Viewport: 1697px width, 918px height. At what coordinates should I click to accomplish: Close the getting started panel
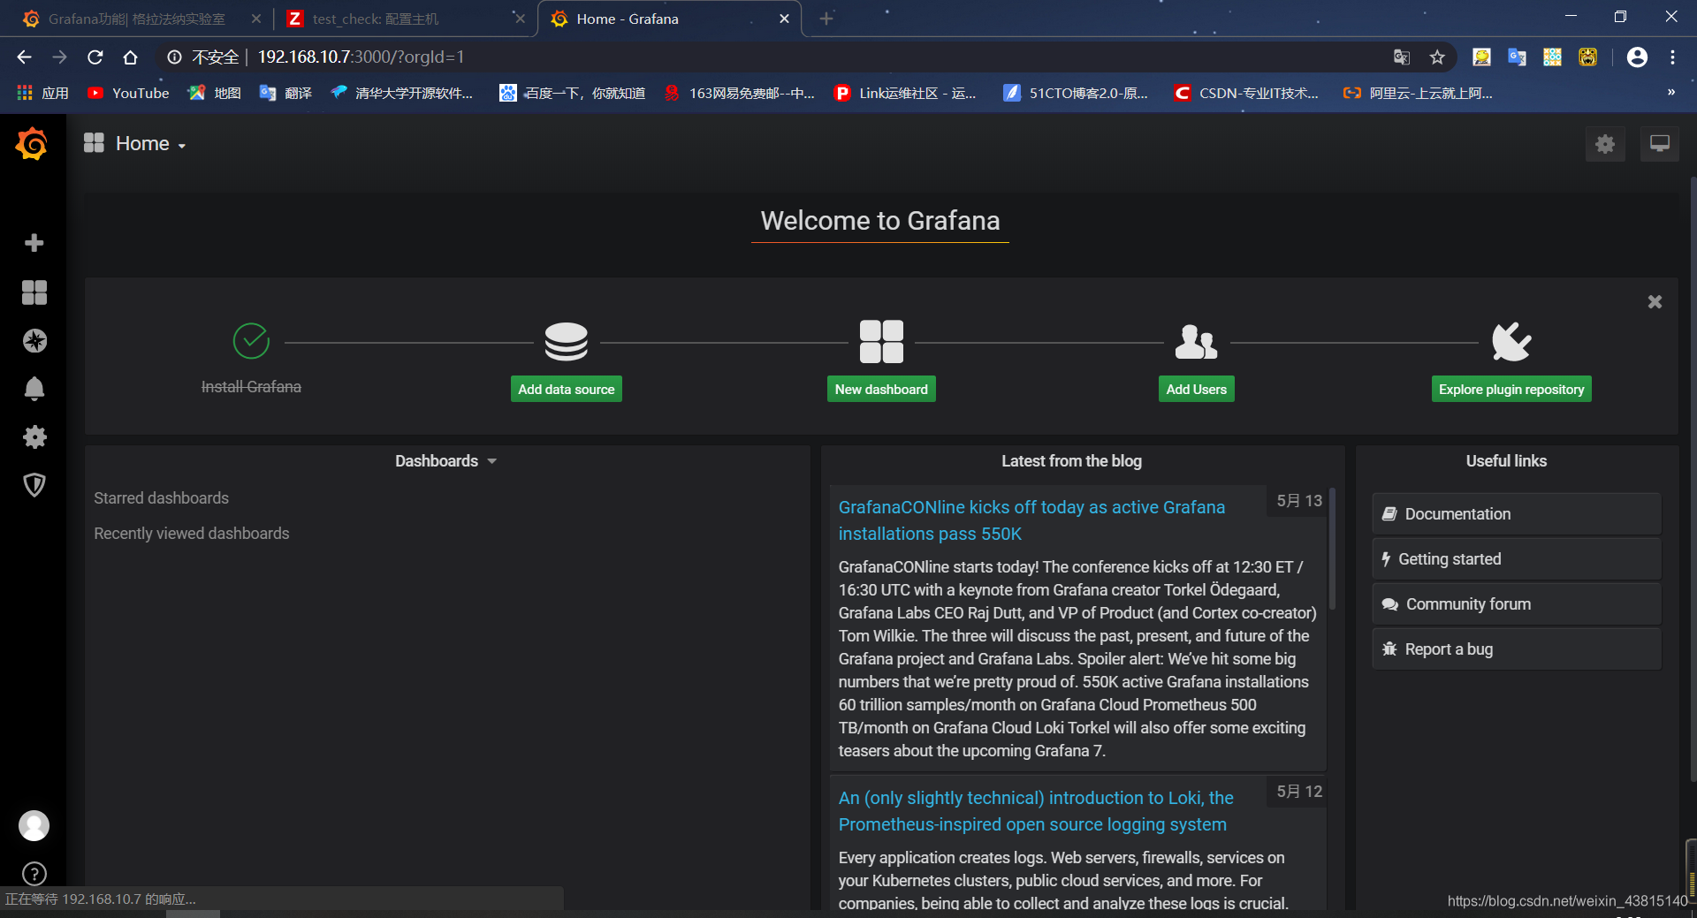pos(1655,302)
